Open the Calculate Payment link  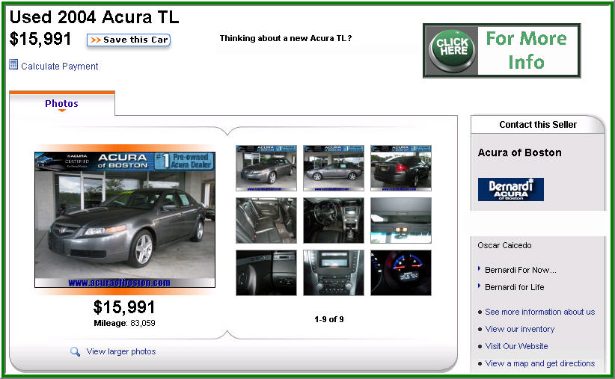[60, 67]
